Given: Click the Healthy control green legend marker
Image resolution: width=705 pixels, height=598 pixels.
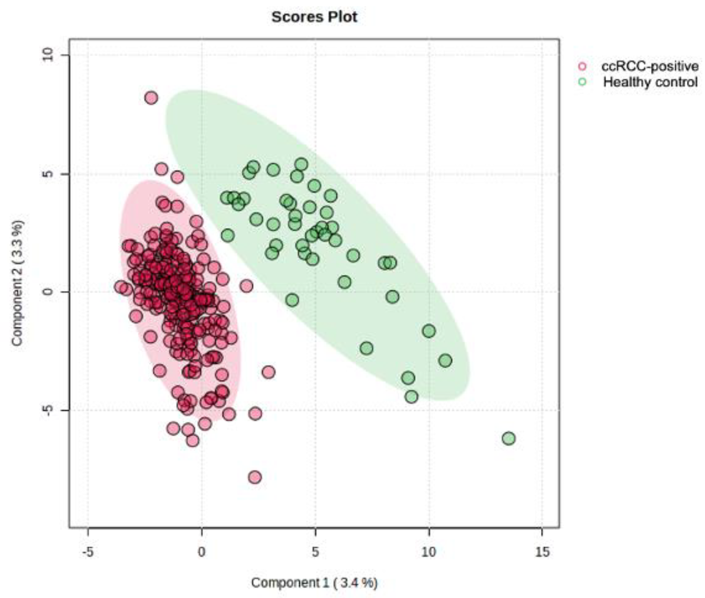Looking at the screenshot, I should click(x=582, y=82).
